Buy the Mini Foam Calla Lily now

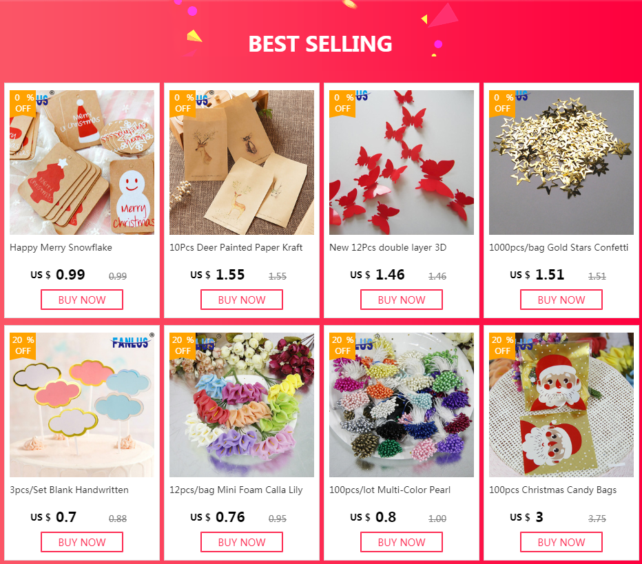pyautogui.click(x=242, y=542)
